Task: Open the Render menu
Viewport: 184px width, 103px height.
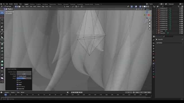Action: [x=11, y=4]
